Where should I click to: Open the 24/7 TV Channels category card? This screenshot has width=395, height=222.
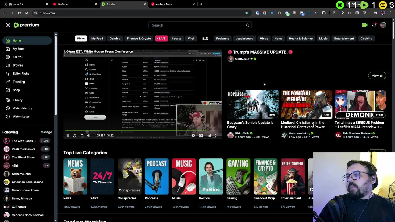pos(102,177)
